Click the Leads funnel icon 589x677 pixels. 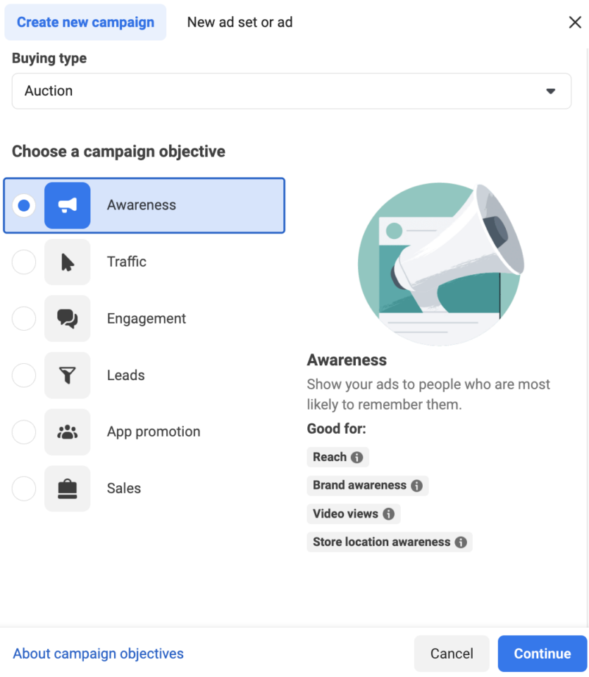(x=67, y=375)
